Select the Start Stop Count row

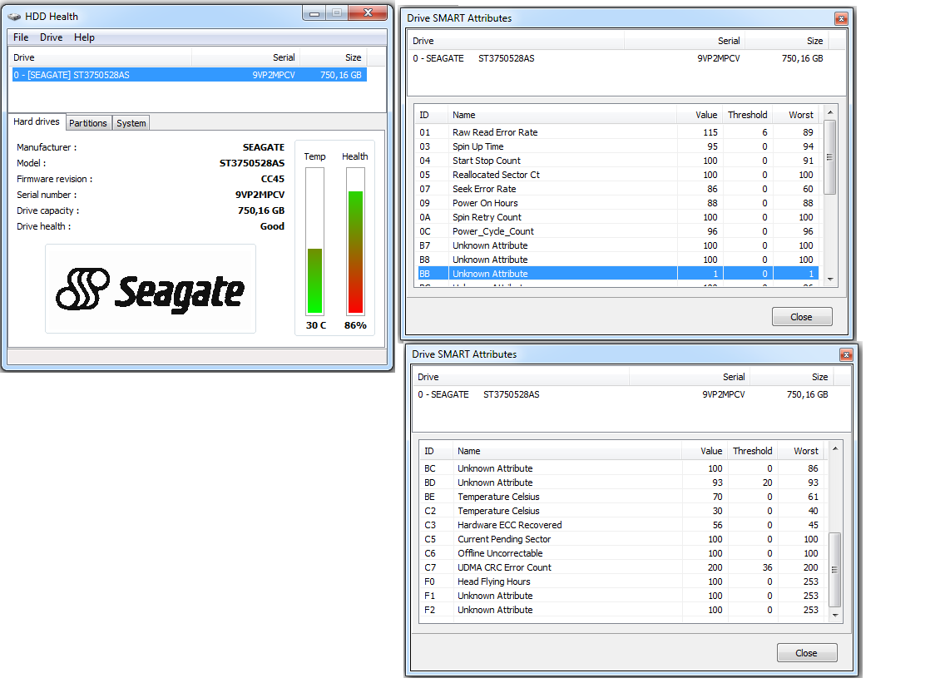617,161
